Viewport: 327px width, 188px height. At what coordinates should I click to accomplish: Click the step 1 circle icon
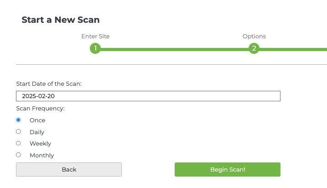tap(95, 48)
